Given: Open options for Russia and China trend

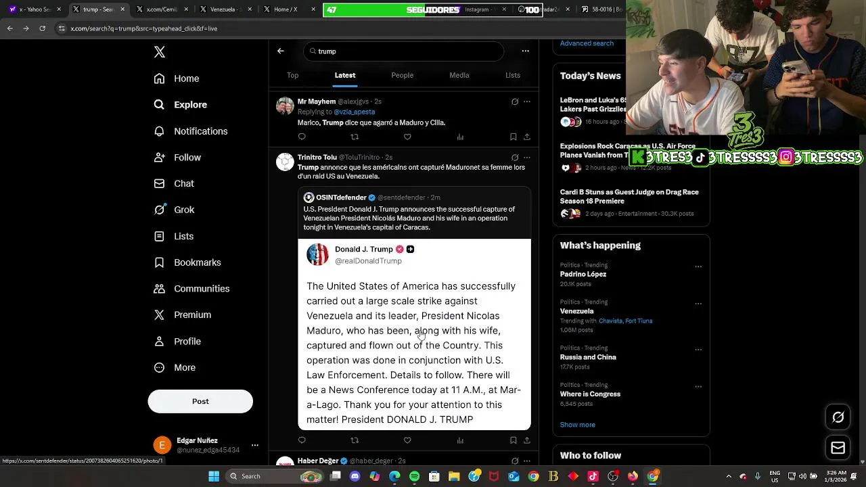Looking at the screenshot, I should [698, 350].
